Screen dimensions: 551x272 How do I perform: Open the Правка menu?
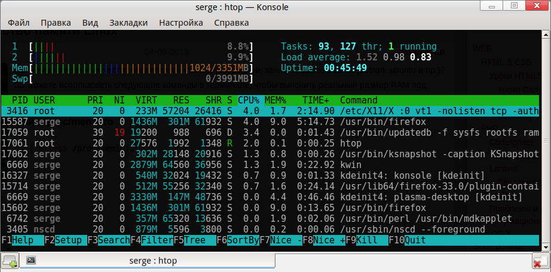[56, 23]
